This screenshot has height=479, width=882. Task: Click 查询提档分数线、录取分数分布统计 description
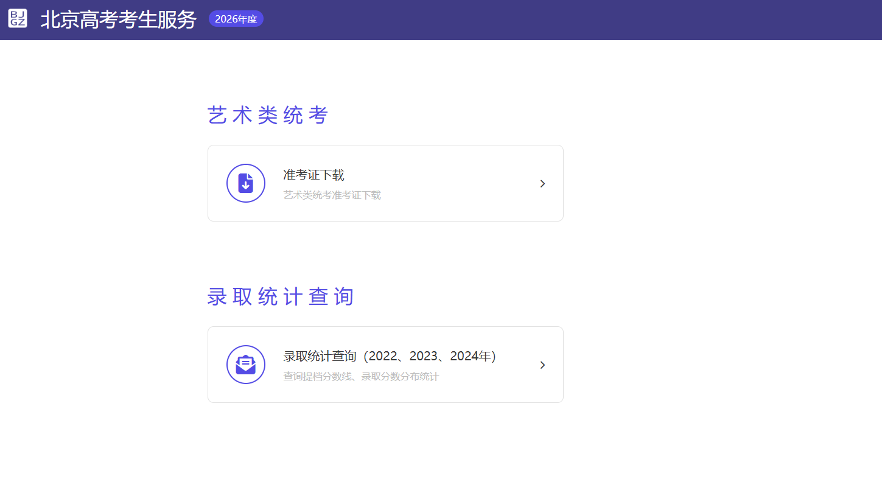coord(360,377)
